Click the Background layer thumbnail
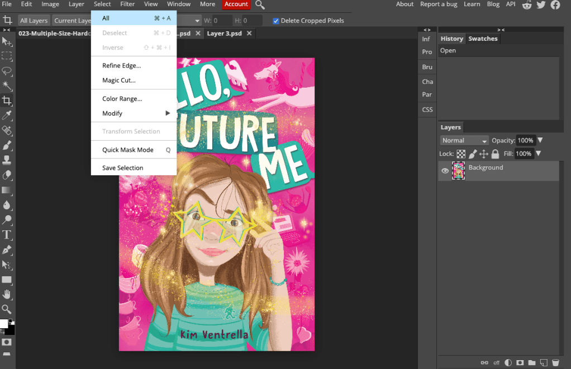The image size is (571, 369). tap(458, 171)
